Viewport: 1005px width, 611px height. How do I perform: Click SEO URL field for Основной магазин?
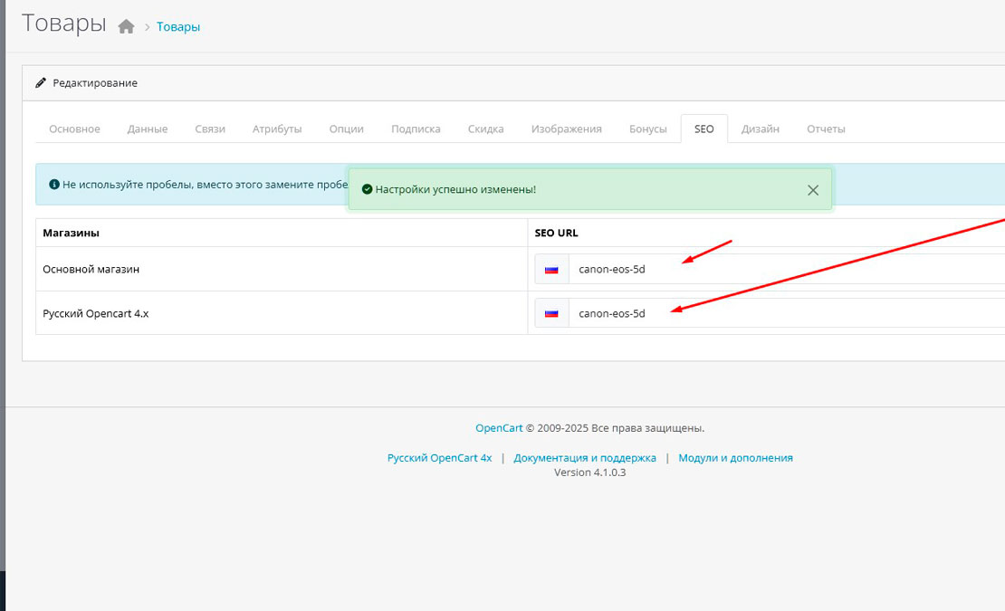tap(787, 269)
